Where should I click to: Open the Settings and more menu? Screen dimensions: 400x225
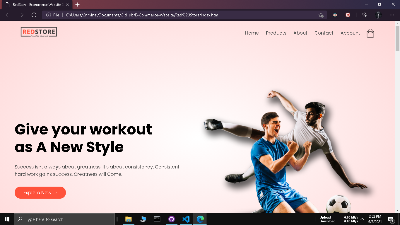392,15
